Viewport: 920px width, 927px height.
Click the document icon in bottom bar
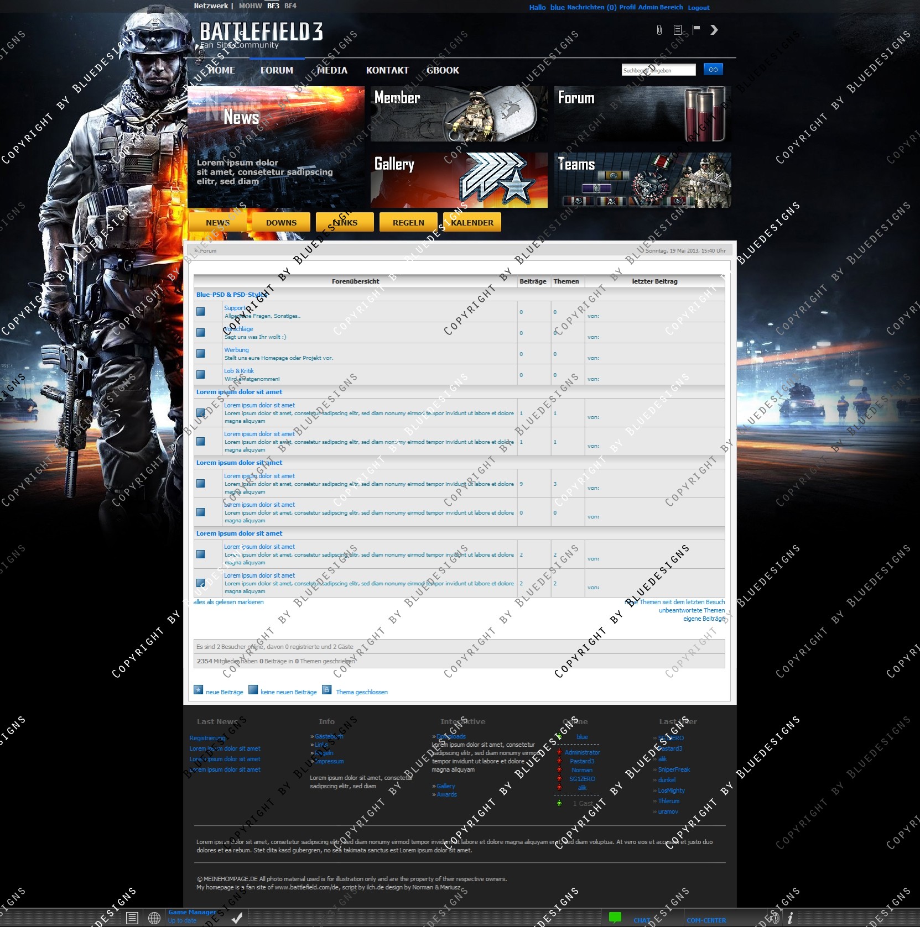(132, 918)
